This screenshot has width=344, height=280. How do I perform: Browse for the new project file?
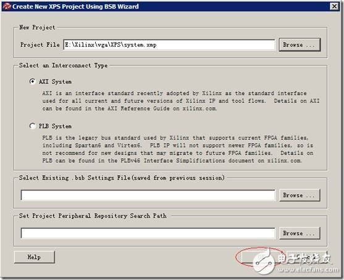300,45
